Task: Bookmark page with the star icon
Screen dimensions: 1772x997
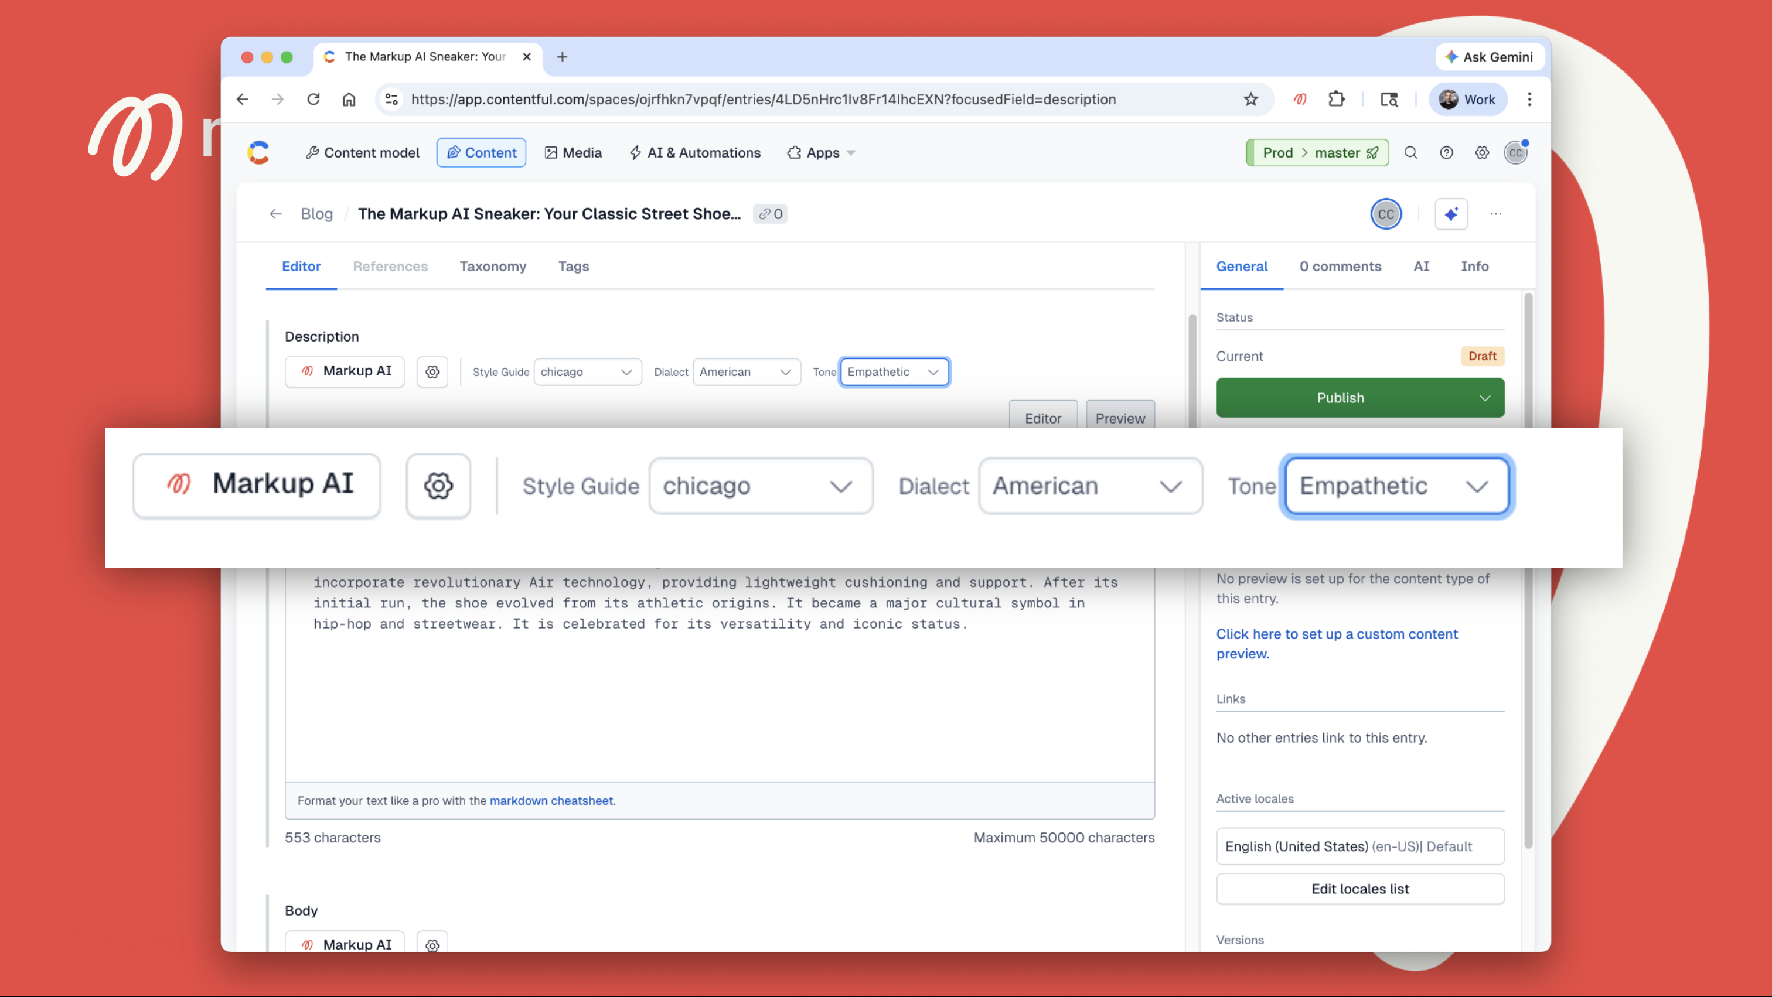Action: click(x=1250, y=99)
